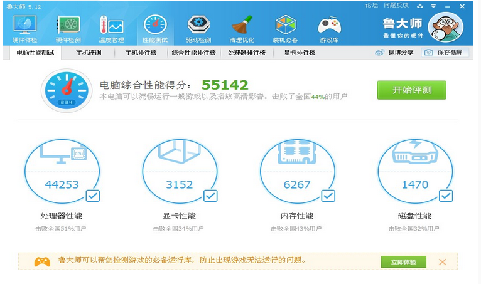Click the graphics score 3152
The image size is (481, 284).
[x=180, y=185]
